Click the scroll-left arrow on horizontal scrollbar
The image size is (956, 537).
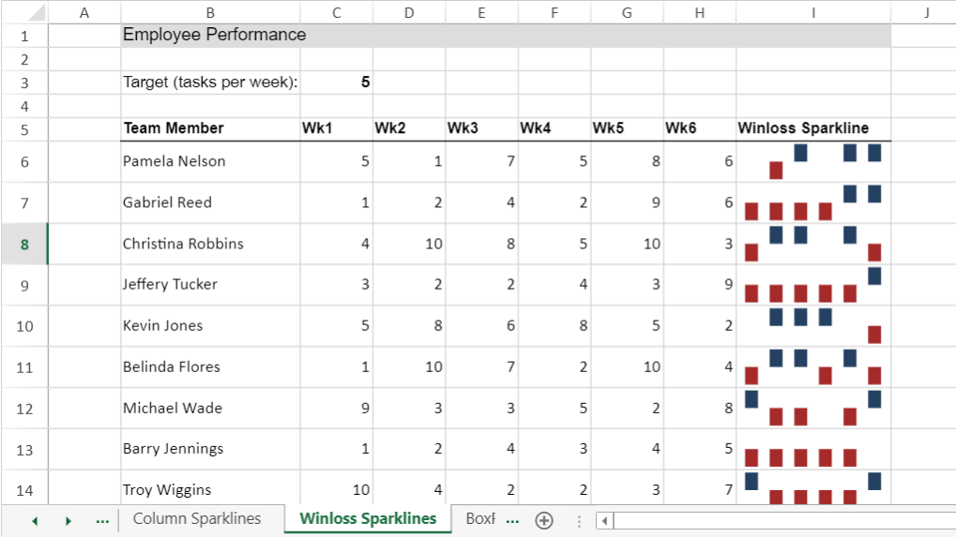tap(605, 521)
